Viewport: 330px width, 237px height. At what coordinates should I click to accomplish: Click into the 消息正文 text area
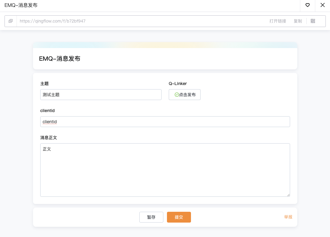tap(165, 170)
